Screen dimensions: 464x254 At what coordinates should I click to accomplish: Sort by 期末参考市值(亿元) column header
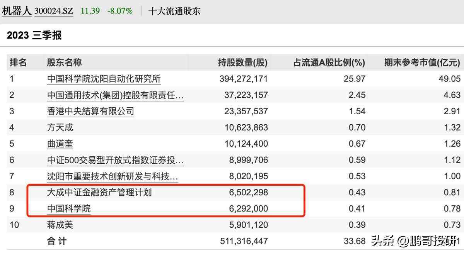[422, 63]
